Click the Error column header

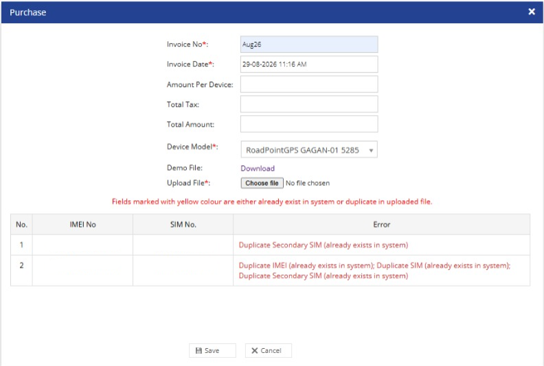(382, 224)
